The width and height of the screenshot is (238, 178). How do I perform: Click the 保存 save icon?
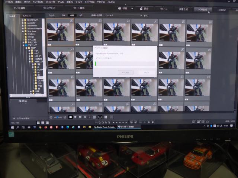(x=141, y=9)
